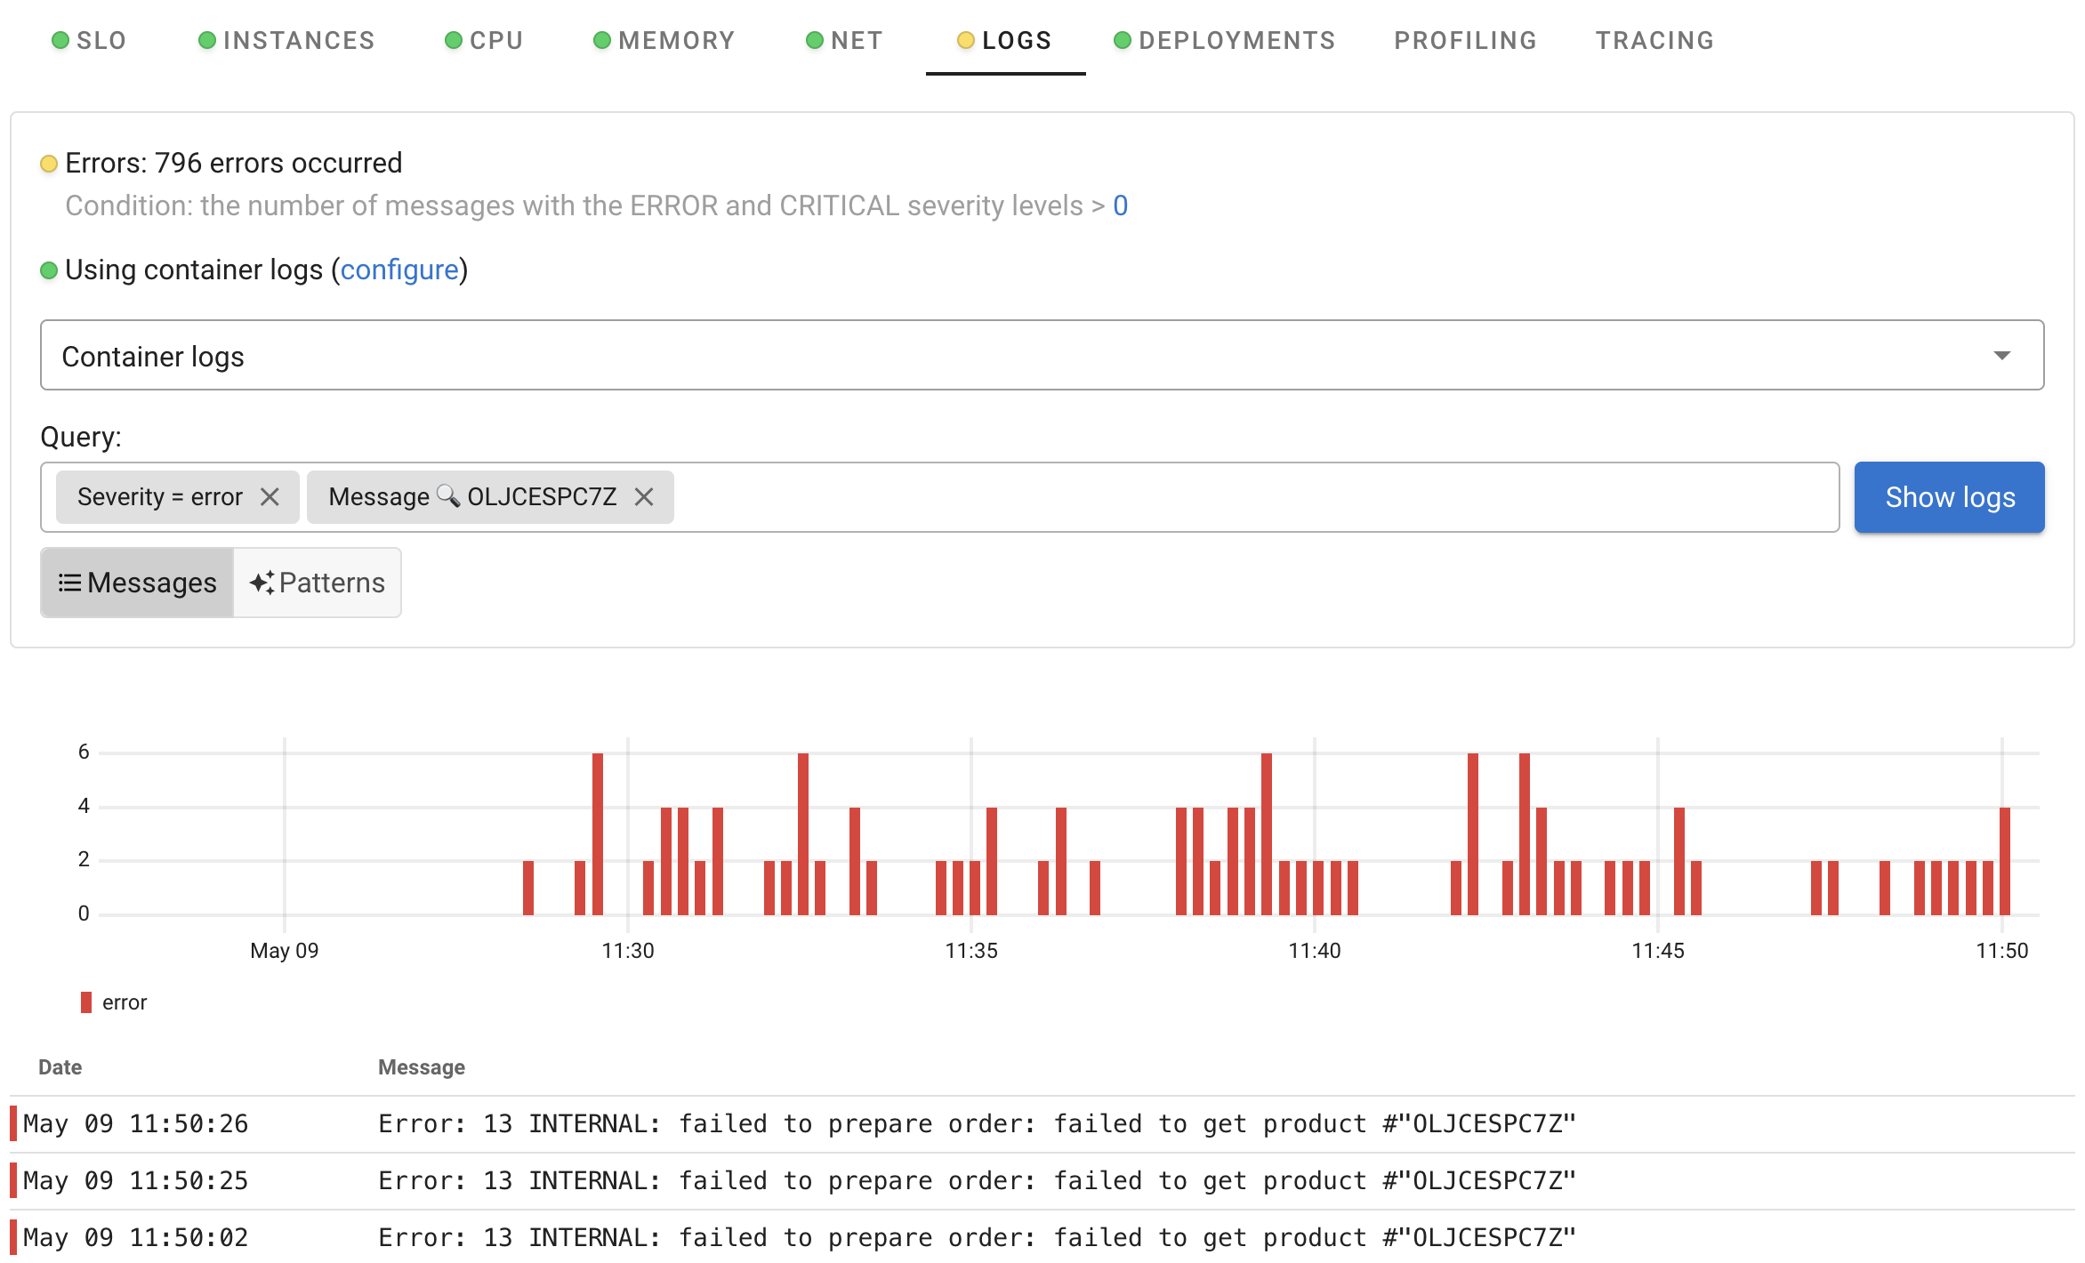This screenshot has height=1263, width=2085.
Task: Select the Logs tab
Action: [x=1005, y=40]
